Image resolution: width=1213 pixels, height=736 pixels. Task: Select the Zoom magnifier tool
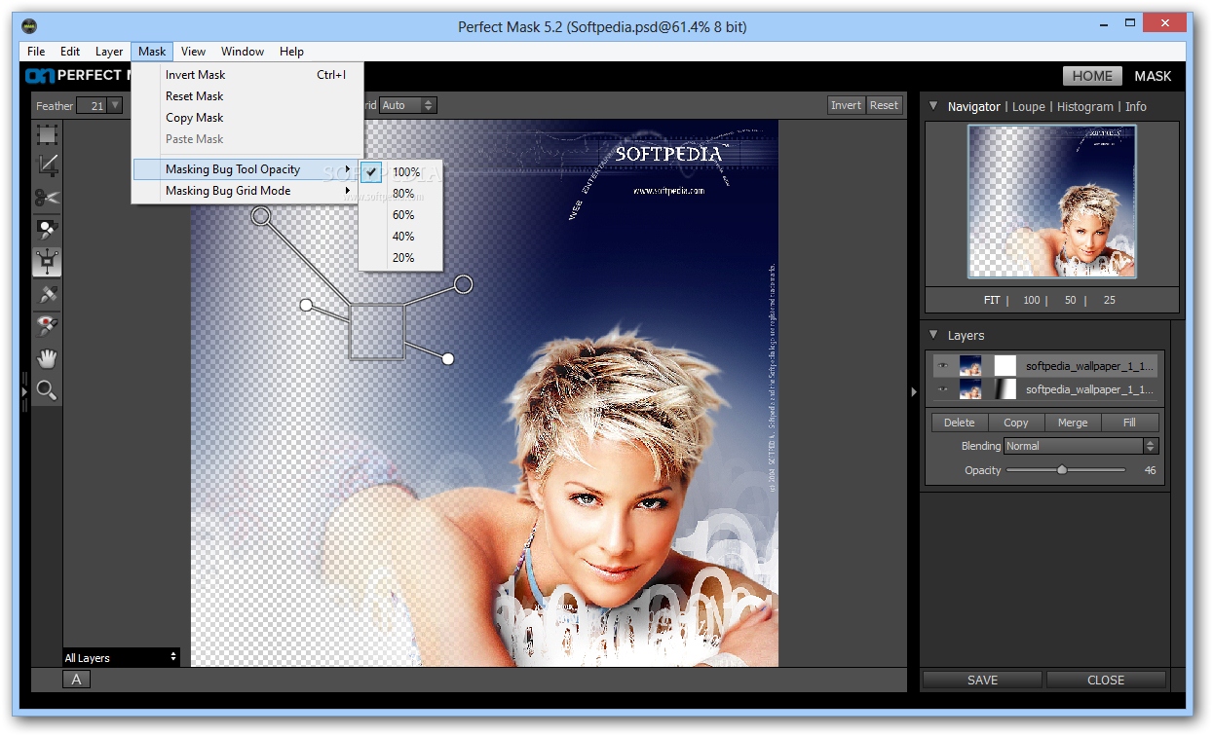47,390
